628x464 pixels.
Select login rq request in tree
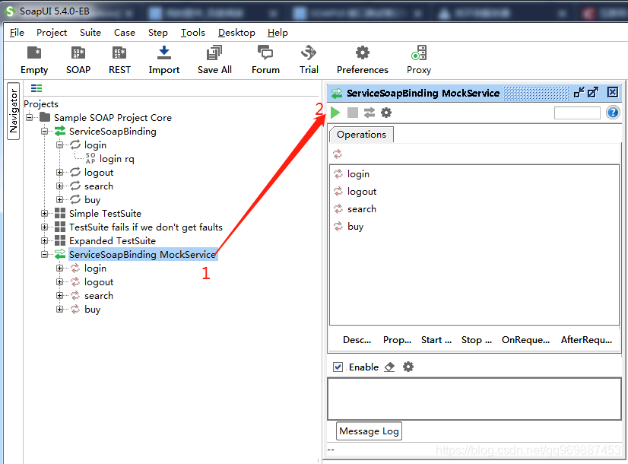click(x=116, y=159)
